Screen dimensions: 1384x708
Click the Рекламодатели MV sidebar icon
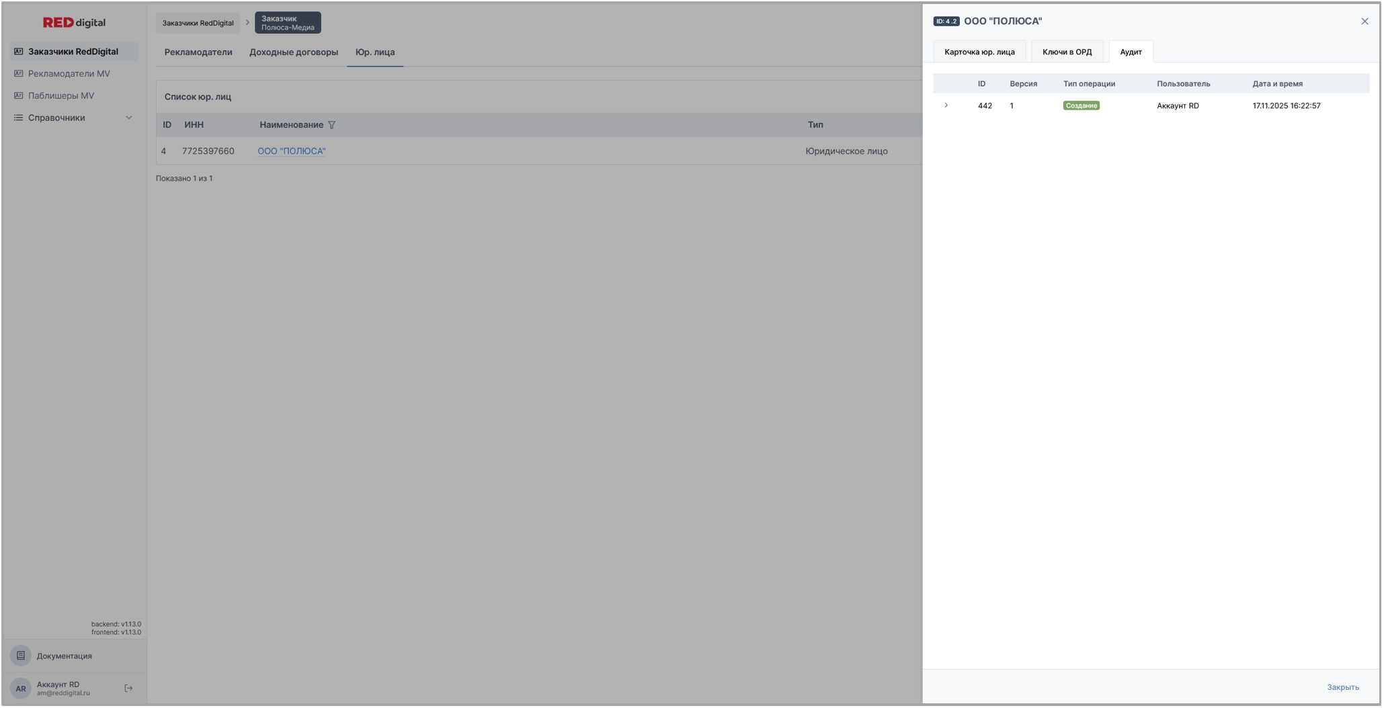point(19,74)
